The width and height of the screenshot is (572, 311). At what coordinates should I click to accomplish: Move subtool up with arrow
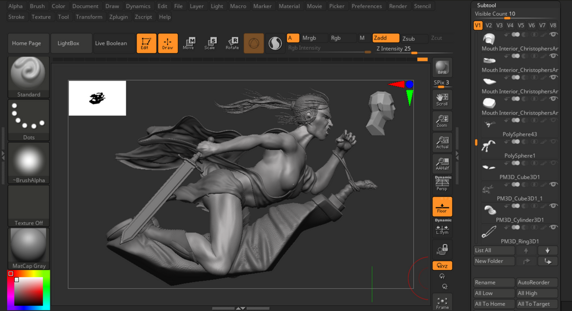pos(526,251)
